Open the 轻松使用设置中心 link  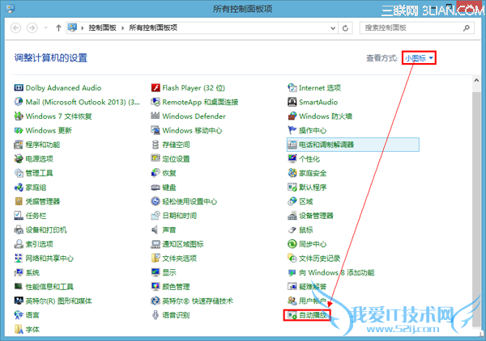coord(190,201)
